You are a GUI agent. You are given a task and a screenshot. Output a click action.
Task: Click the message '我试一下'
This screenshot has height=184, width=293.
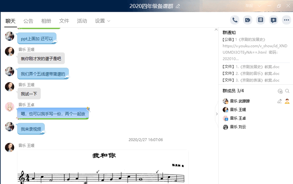29,94
